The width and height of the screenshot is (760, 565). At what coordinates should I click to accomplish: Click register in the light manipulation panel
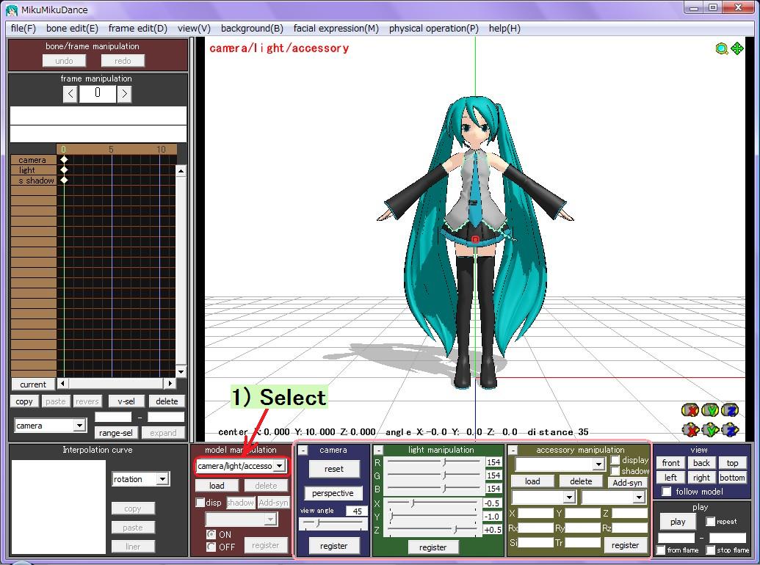pyautogui.click(x=433, y=547)
